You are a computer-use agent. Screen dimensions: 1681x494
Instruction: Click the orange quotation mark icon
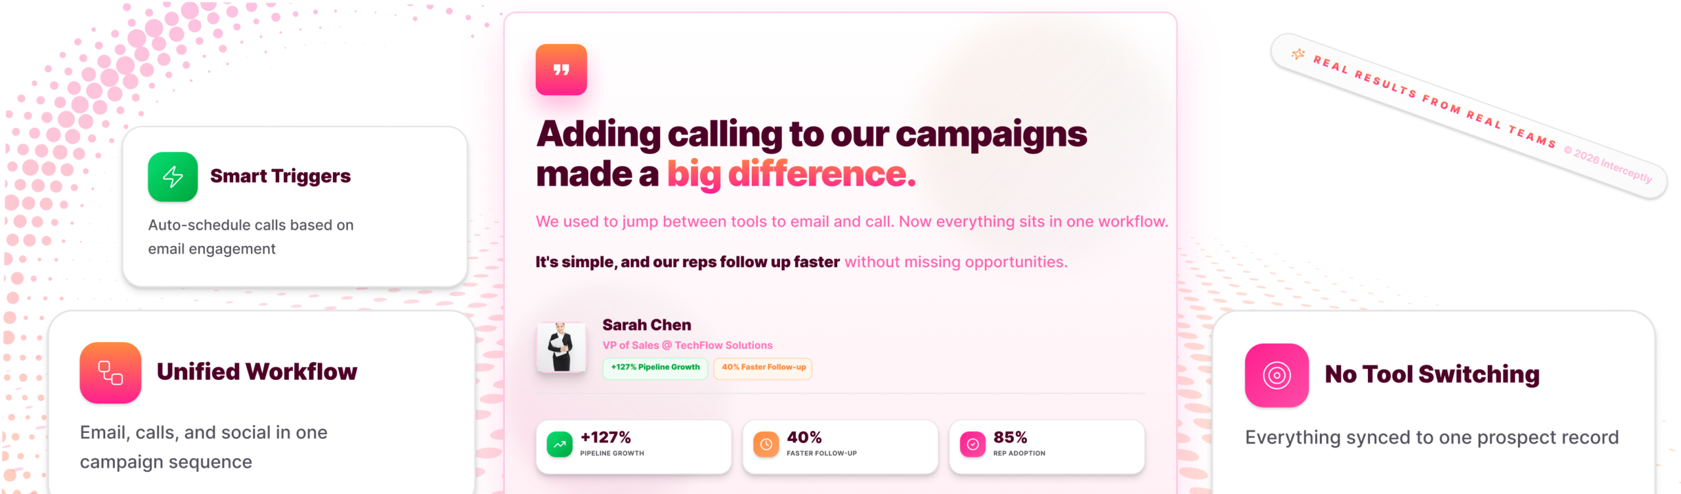561,70
